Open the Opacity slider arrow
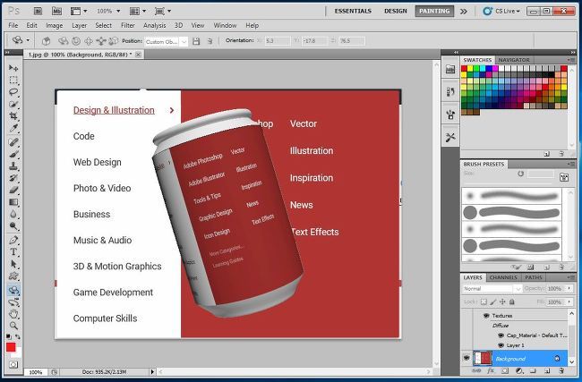 (x=569, y=288)
